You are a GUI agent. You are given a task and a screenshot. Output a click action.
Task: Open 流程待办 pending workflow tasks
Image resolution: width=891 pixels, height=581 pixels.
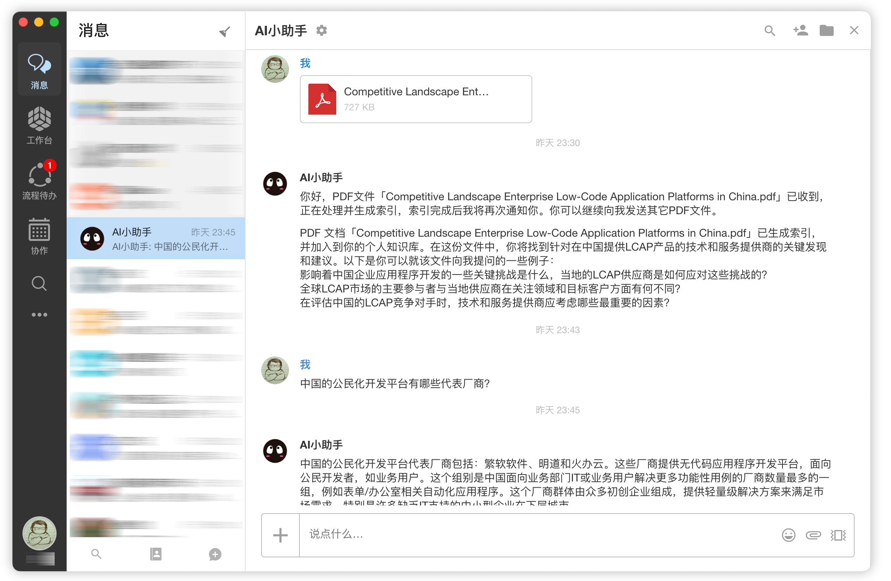point(39,181)
